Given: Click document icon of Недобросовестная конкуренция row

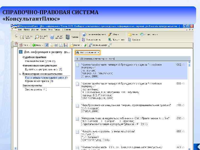Looking at the screenshot, I should point(77,106).
